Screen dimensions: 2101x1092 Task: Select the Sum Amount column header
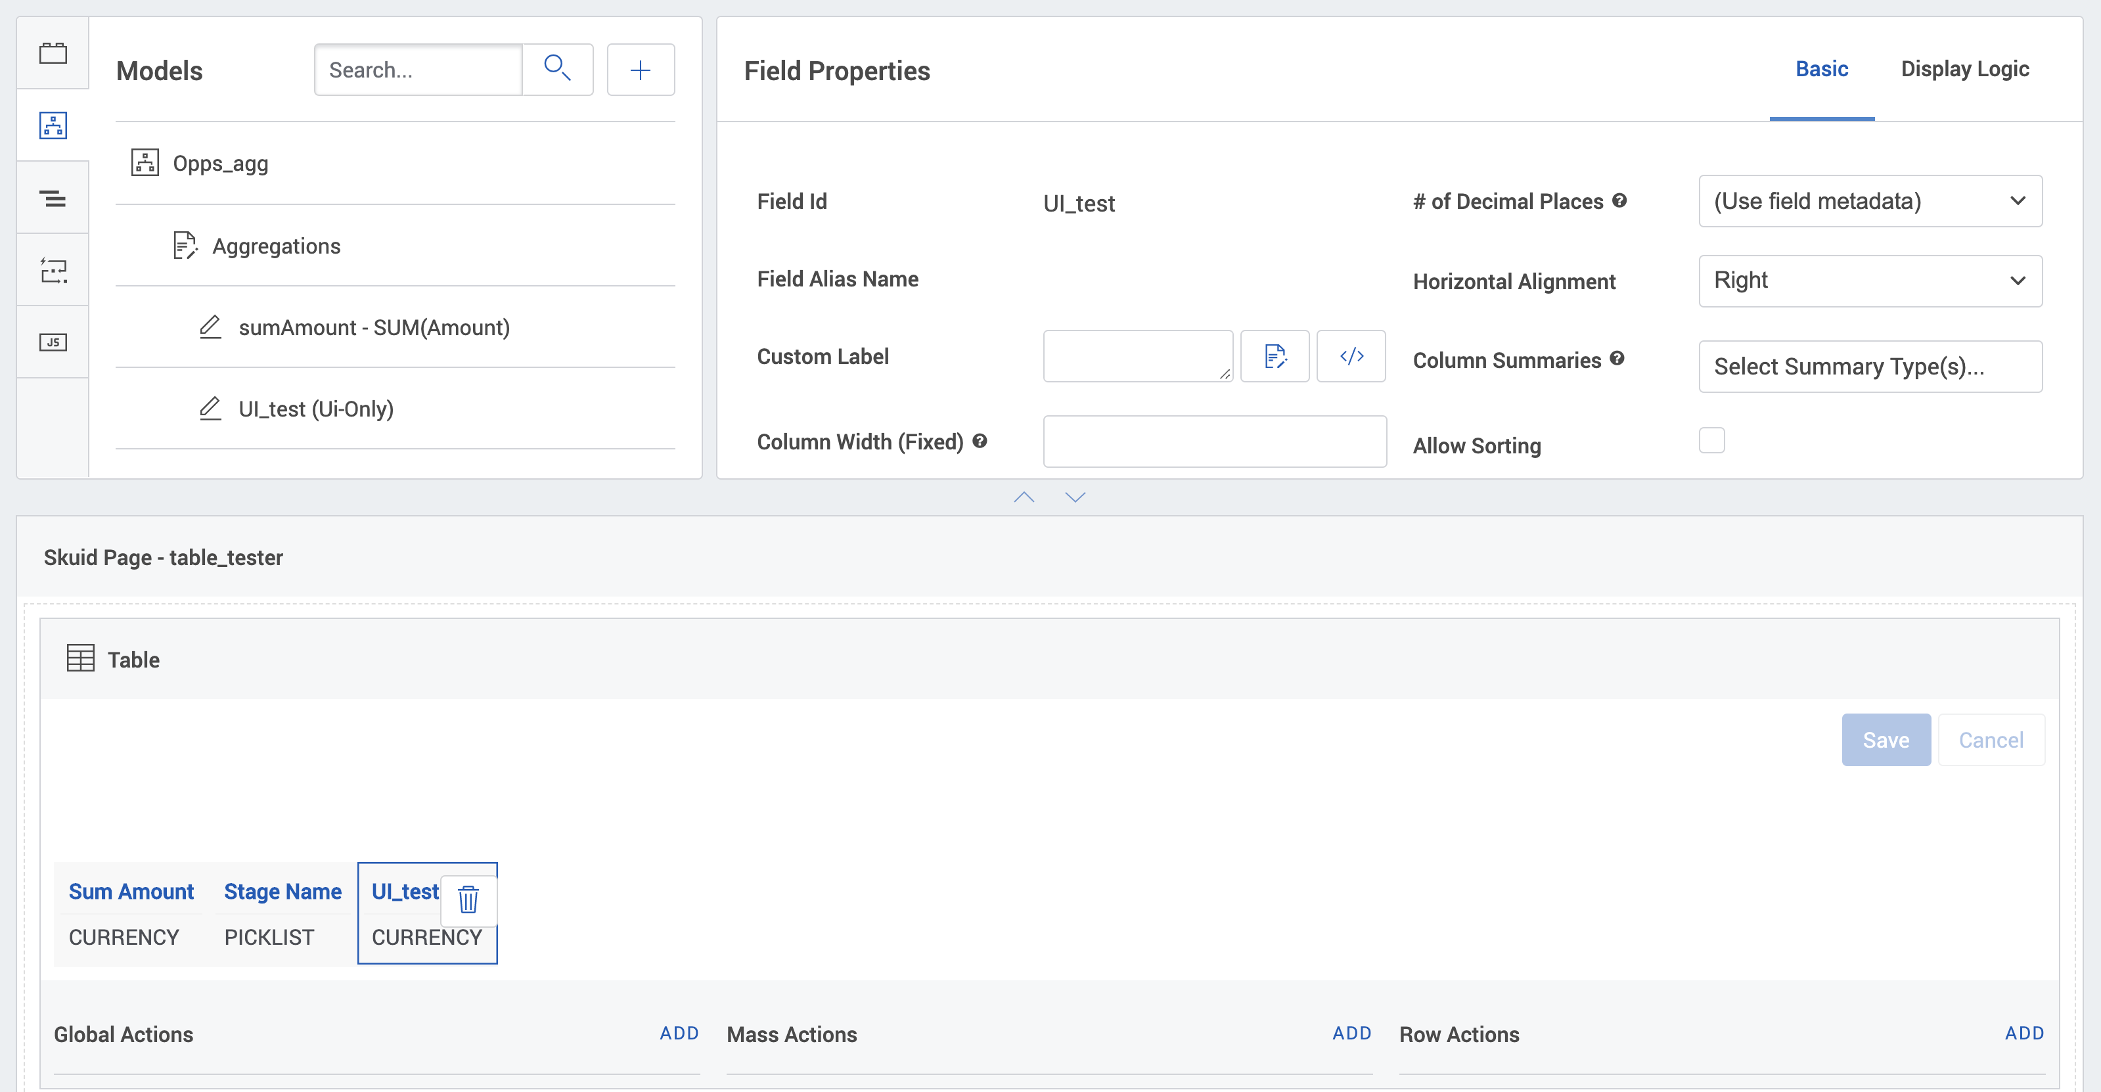click(131, 892)
